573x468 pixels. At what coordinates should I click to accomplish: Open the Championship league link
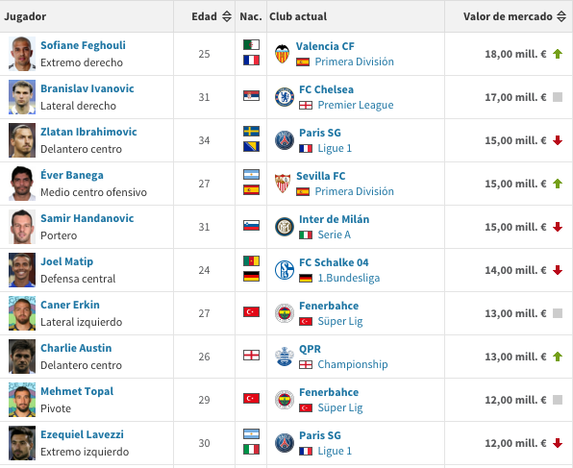353,364
